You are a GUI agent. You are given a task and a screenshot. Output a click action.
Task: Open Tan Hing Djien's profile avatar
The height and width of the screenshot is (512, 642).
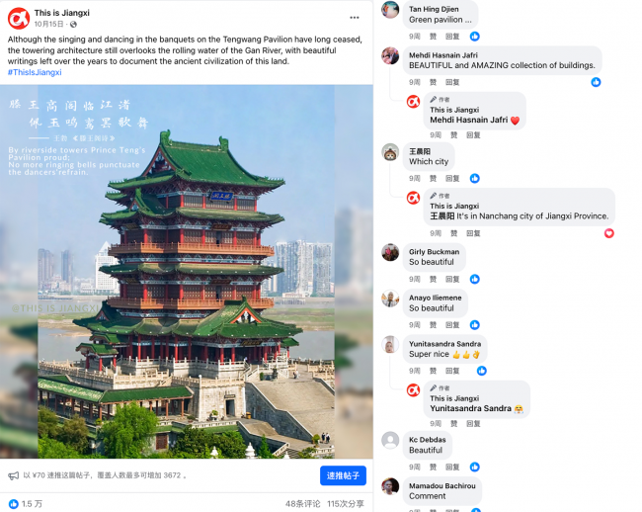[390, 10]
